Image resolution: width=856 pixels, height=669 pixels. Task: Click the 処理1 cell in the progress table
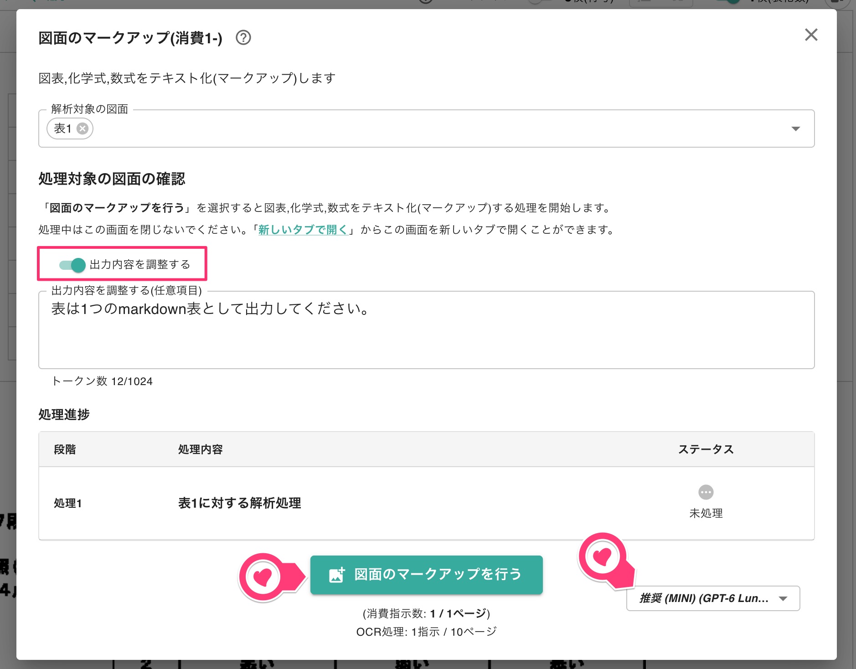click(68, 503)
